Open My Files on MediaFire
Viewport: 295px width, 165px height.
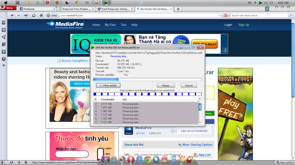point(110,25)
